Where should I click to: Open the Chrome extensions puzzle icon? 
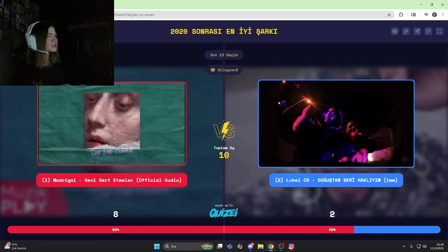401,15
